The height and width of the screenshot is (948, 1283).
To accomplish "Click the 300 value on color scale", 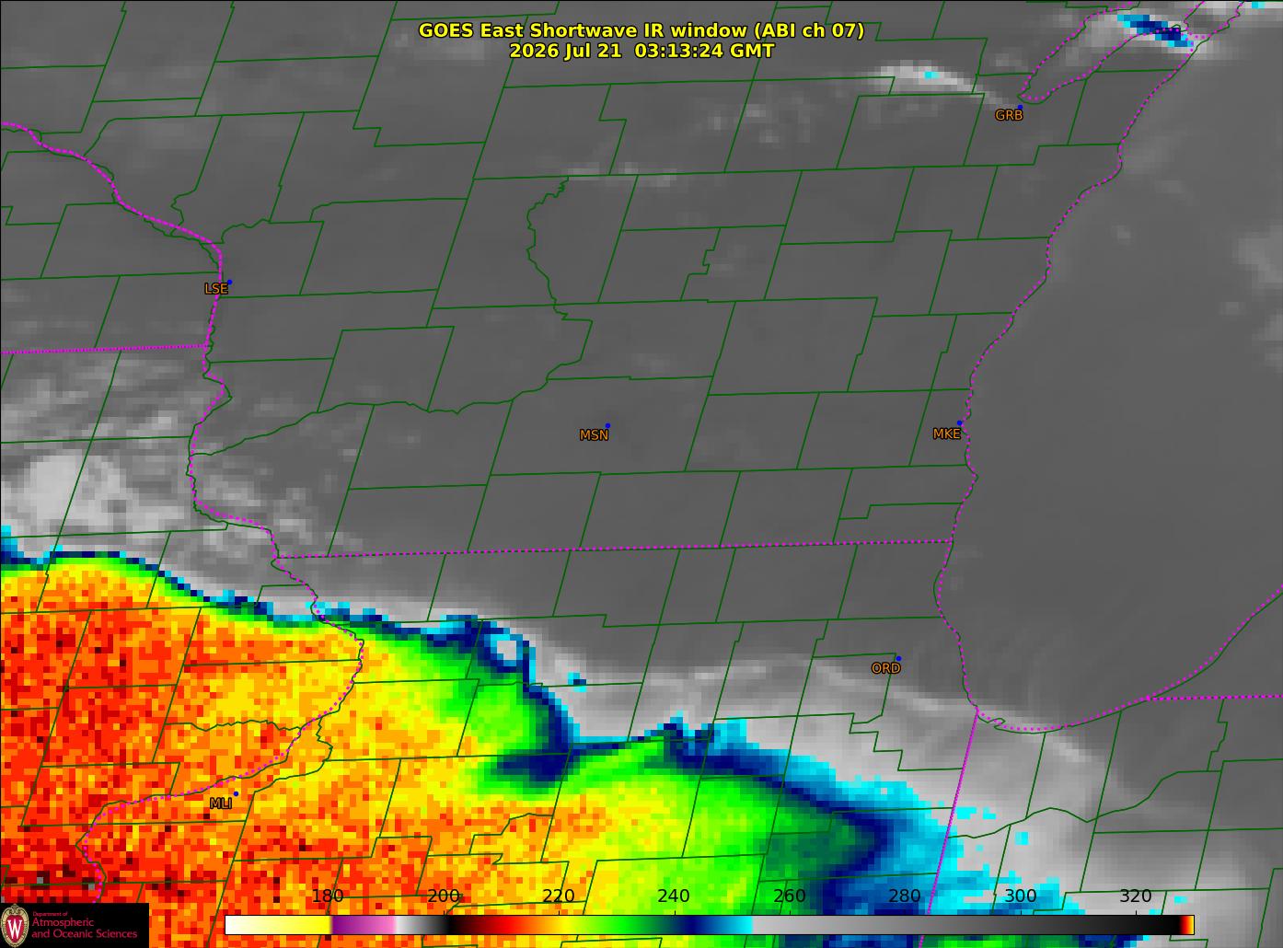I will 1020,896.
